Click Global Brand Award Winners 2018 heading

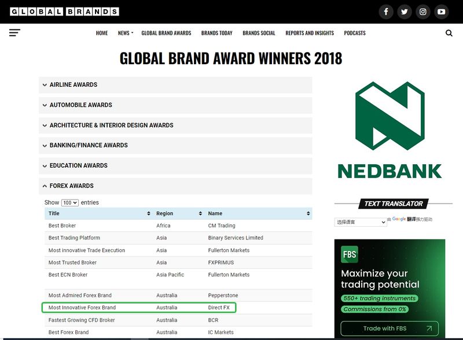click(231, 58)
